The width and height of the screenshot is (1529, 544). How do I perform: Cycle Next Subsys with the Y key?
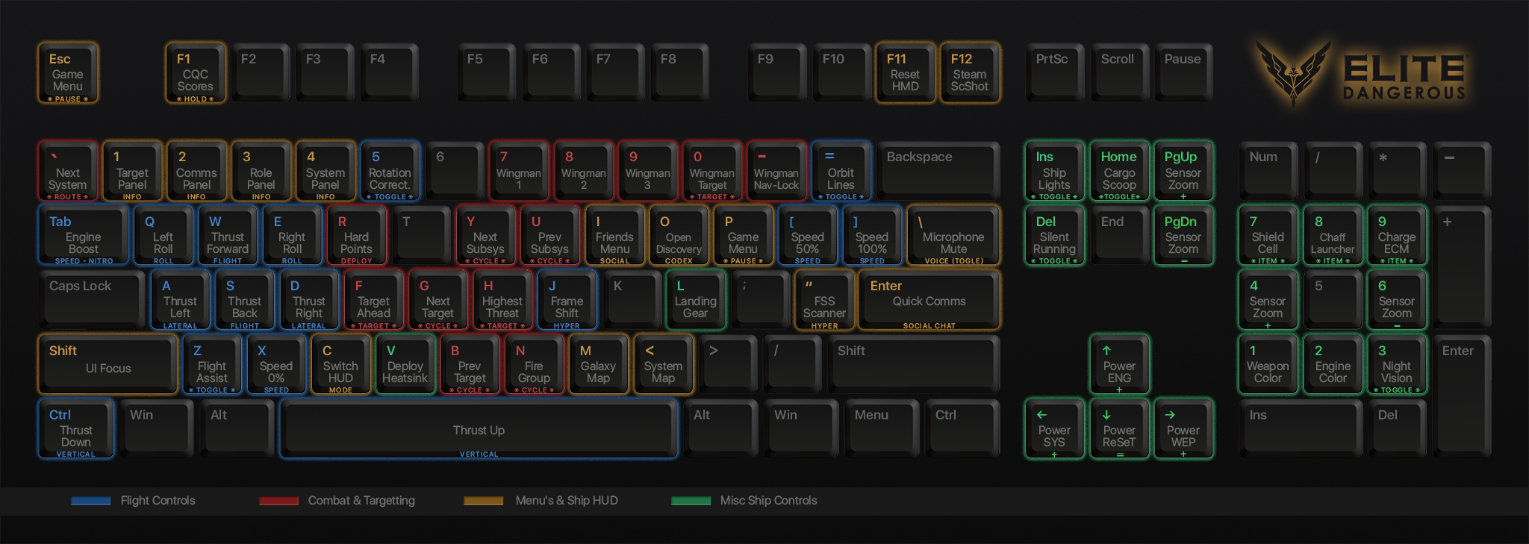coord(485,236)
